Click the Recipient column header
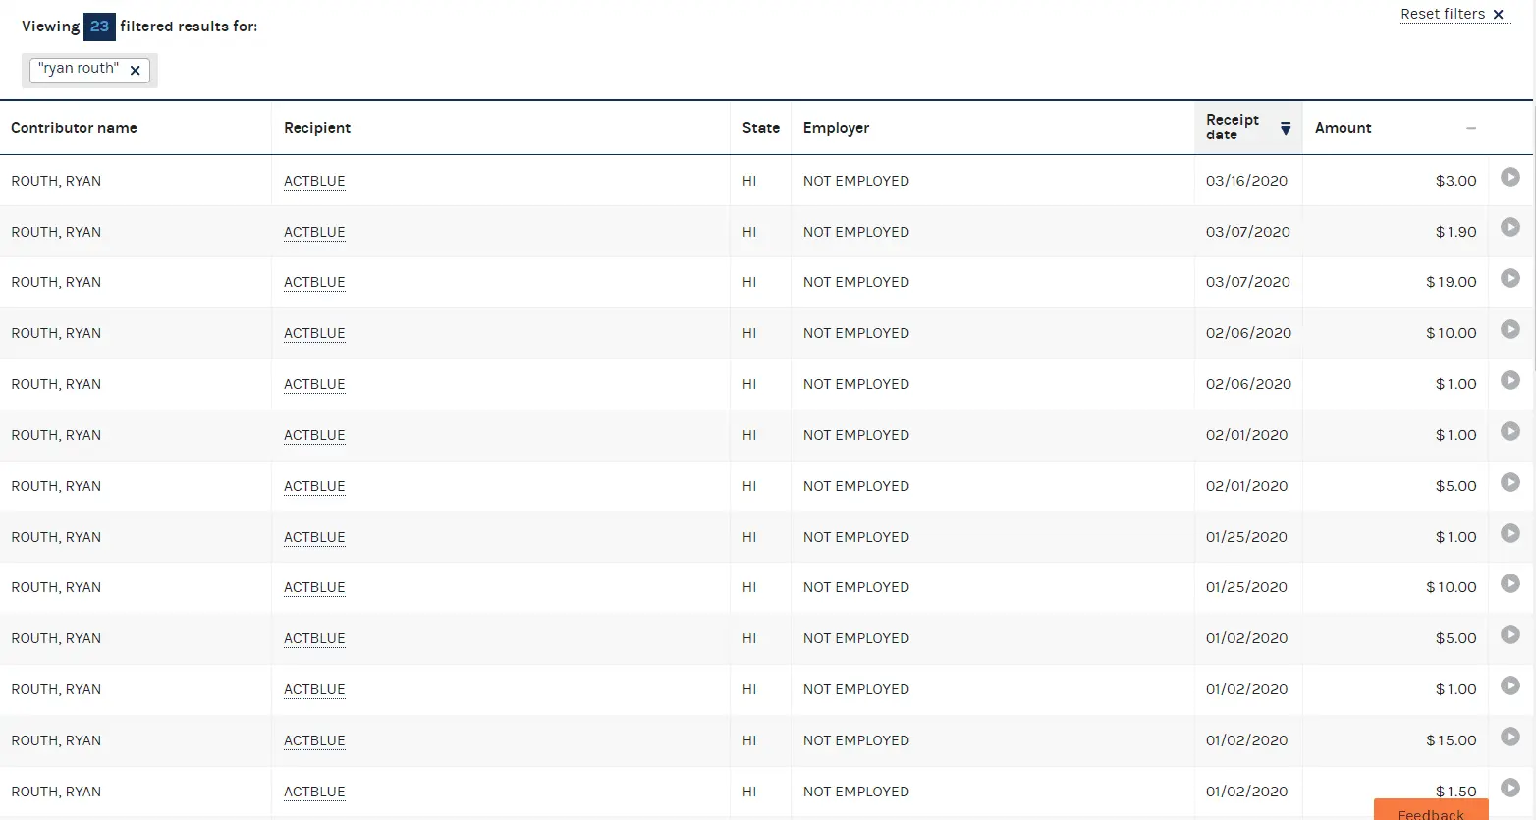 (x=317, y=128)
